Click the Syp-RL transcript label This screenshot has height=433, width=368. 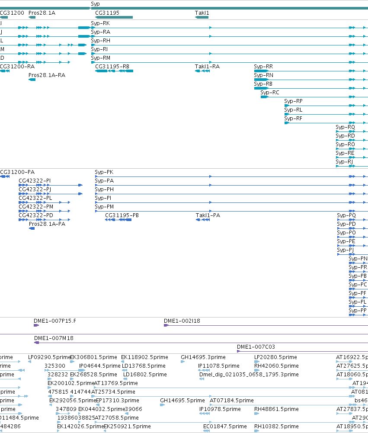(293, 109)
